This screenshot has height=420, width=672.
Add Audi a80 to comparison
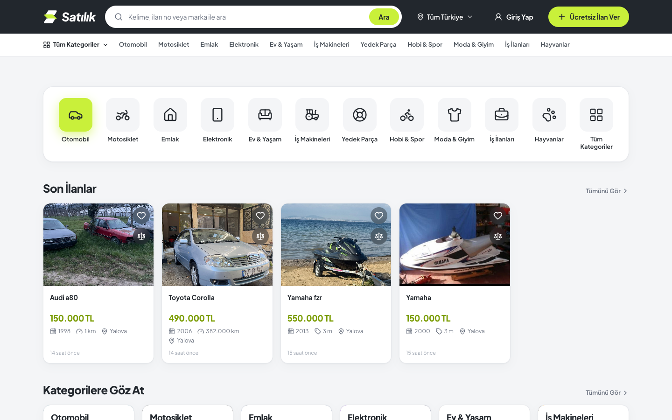[141, 236]
